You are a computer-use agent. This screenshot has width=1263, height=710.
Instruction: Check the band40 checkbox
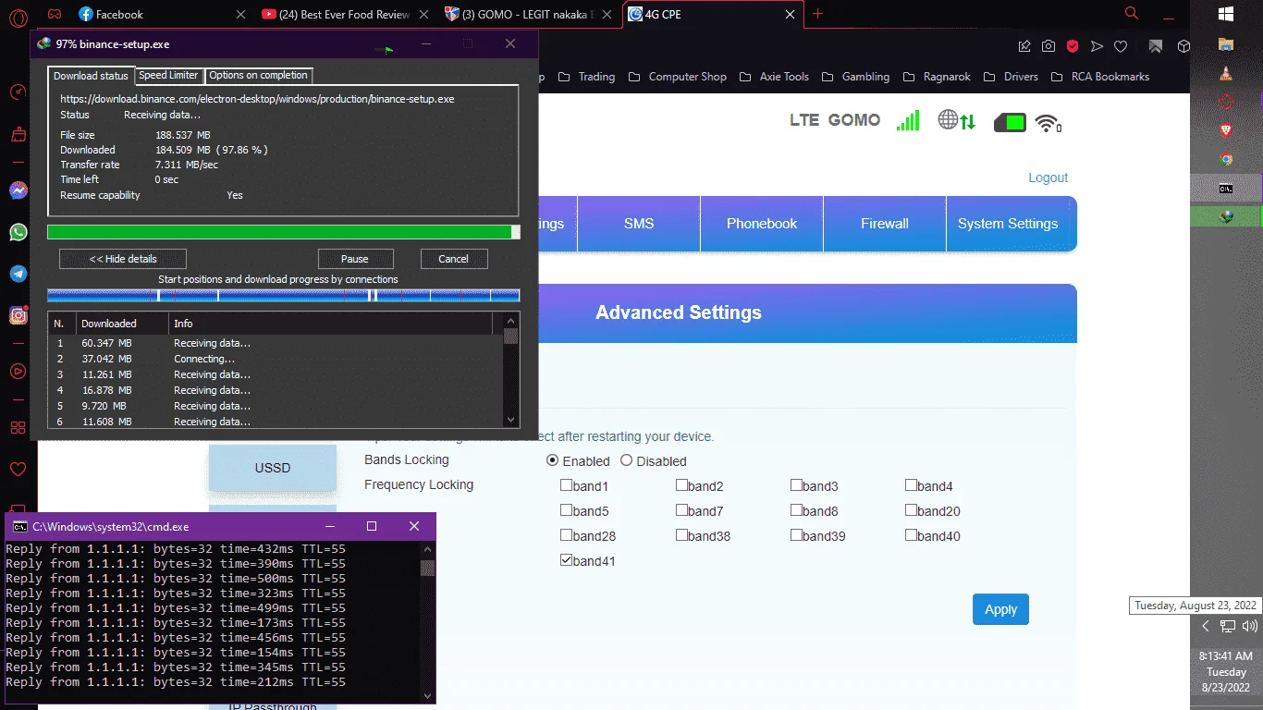pyautogui.click(x=911, y=534)
